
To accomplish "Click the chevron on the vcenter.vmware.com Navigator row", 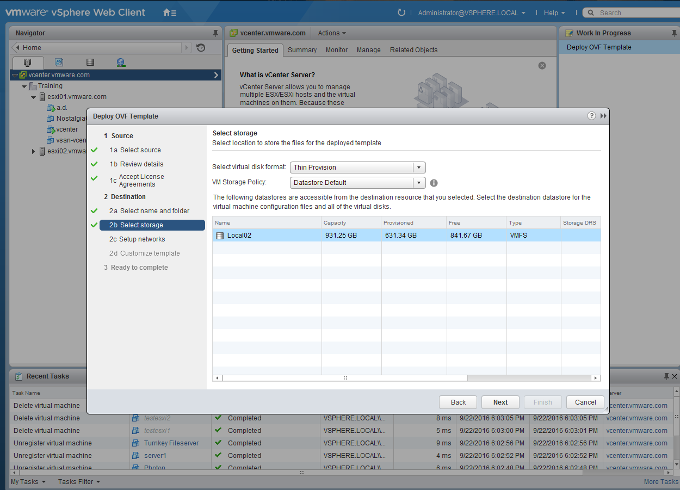I will pos(216,75).
